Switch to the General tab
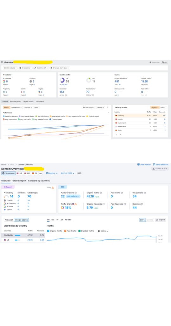Screen dimensions: 171x326 click(x=5, y=102)
